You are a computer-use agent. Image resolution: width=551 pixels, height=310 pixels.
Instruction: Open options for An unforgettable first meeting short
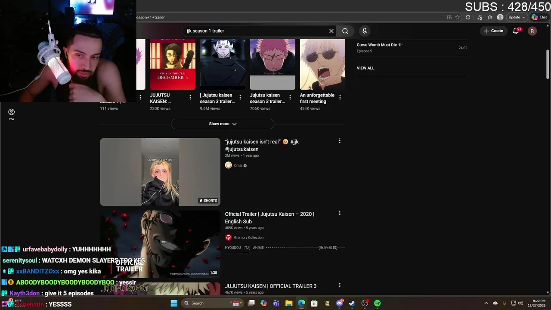click(x=340, y=98)
